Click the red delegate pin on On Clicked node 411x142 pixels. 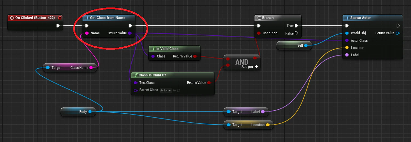click(x=60, y=18)
